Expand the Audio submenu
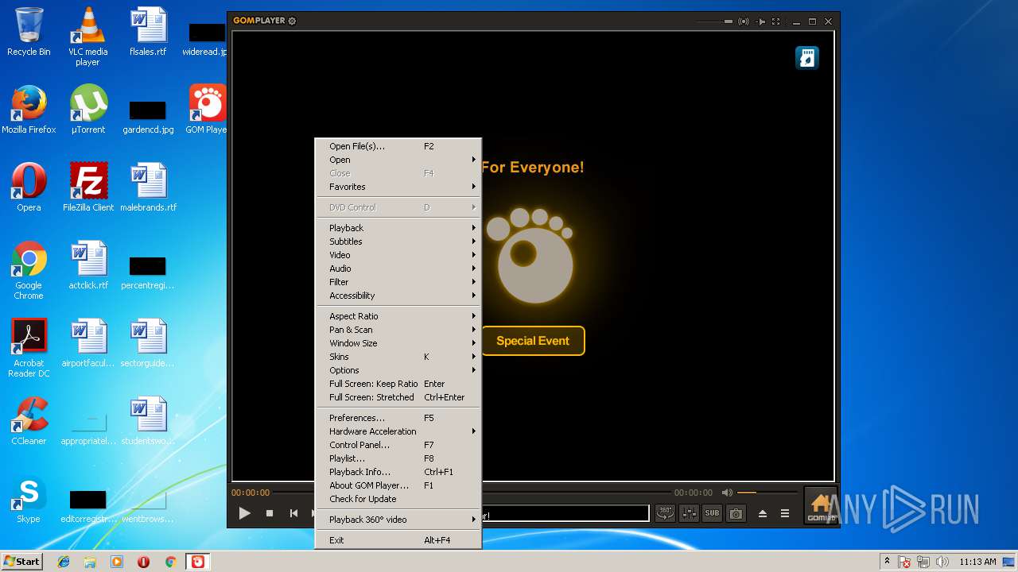The image size is (1018, 572). (x=398, y=269)
